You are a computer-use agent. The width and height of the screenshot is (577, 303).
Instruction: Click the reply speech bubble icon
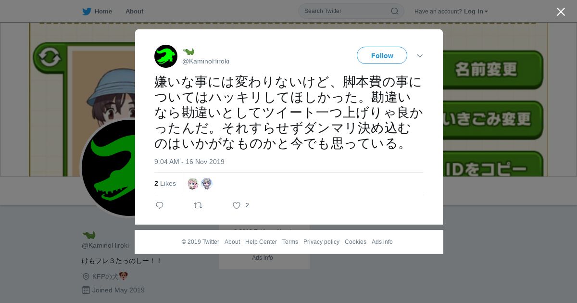(x=160, y=205)
